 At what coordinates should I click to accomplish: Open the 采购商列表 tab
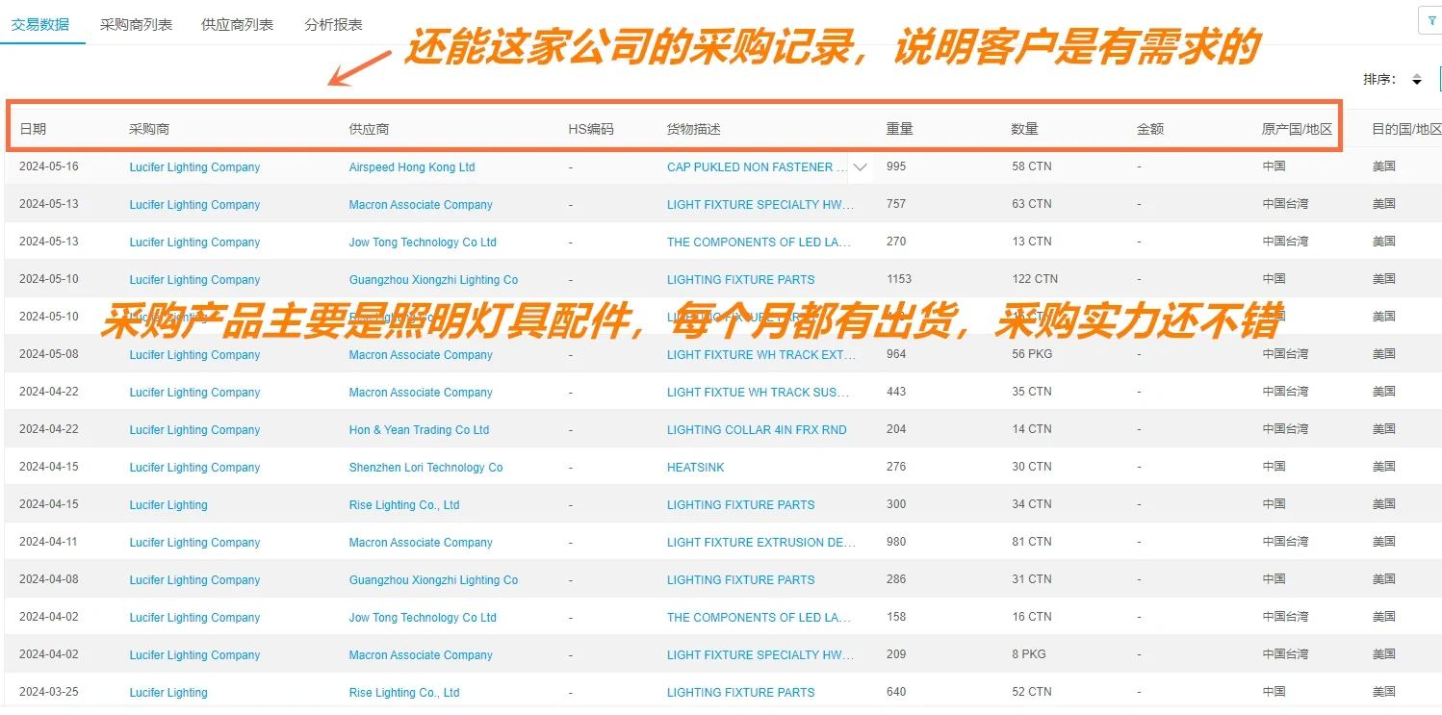coord(136,25)
